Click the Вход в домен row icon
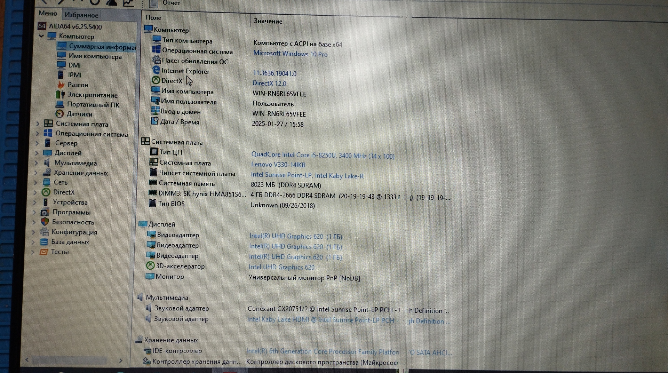The width and height of the screenshot is (668, 373). pos(155,111)
